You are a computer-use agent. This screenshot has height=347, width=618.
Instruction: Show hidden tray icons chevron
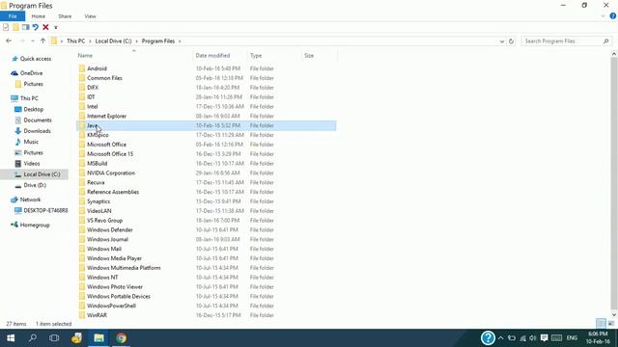click(x=500, y=338)
